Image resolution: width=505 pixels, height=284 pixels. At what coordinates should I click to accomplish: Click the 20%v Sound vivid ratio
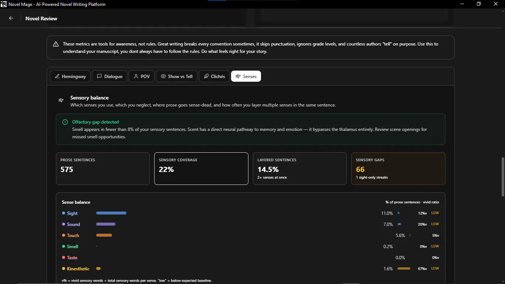pos(423,224)
